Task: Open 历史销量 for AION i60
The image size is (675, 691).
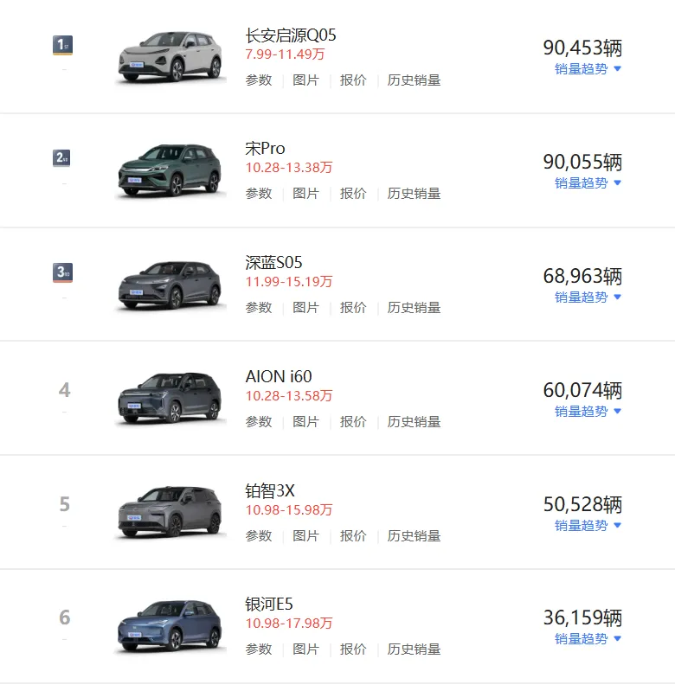Action: click(414, 422)
